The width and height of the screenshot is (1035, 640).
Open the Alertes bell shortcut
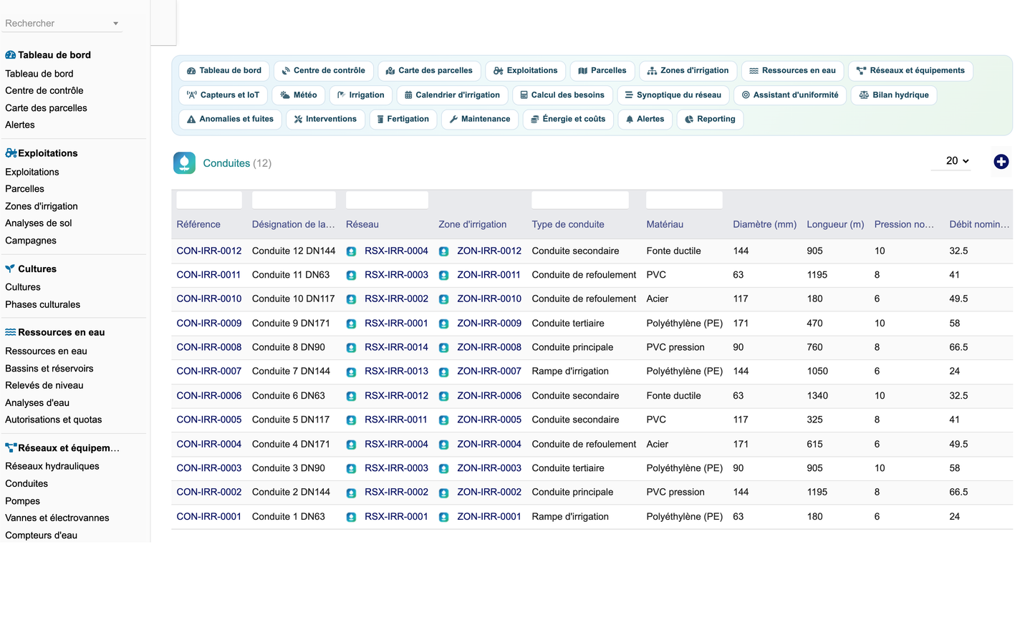(x=645, y=120)
